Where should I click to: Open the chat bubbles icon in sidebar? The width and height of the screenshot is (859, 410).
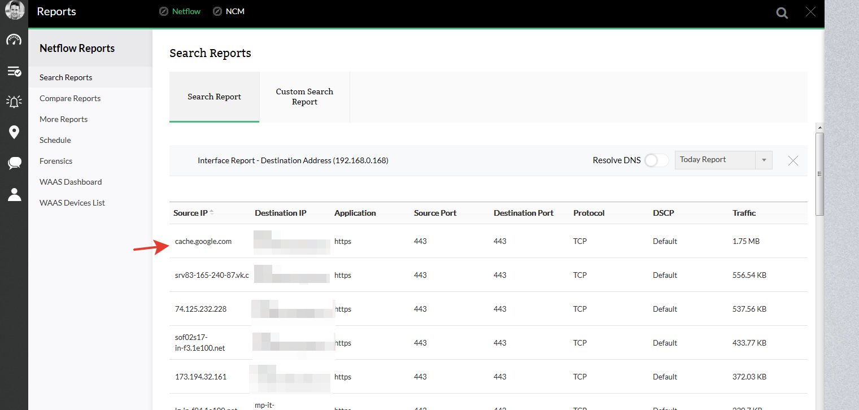pos(14,163)
